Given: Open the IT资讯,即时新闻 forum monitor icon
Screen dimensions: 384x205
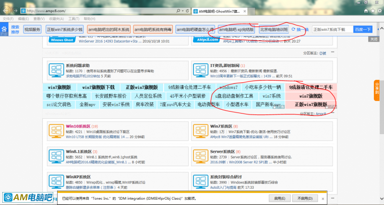Looking at the screenshot, I should pos(201,70).
